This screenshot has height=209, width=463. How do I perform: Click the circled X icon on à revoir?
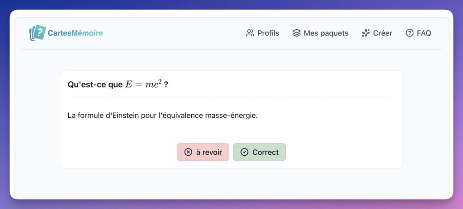click(188, 152)
